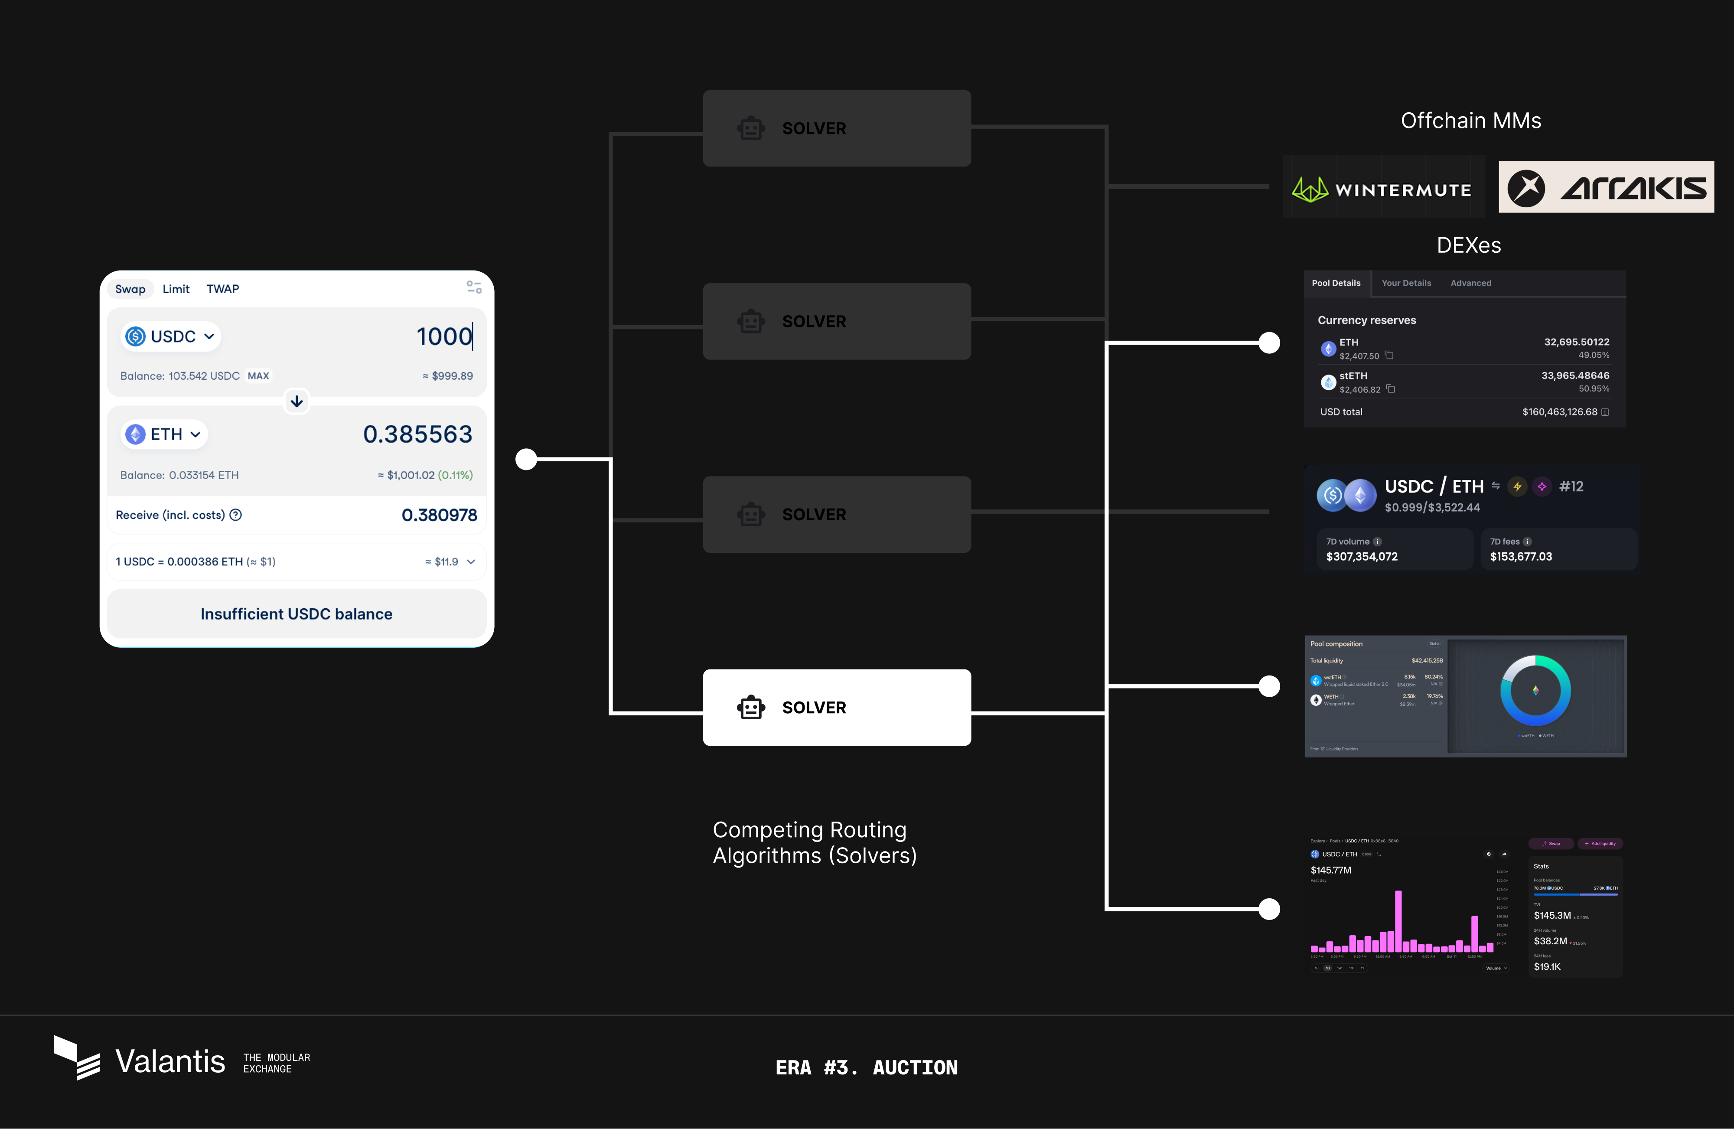
Task: Open swap settings sliders icon
Action: click(474, 287)
